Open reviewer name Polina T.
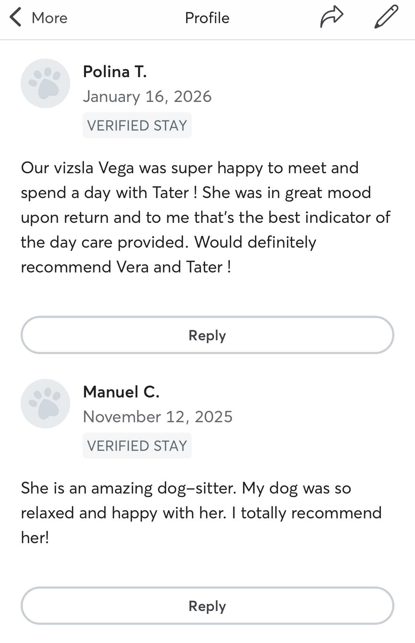 point(115,72)
